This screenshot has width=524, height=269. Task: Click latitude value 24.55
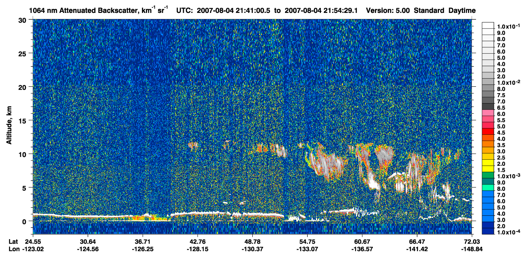click(x=33, y=241)
